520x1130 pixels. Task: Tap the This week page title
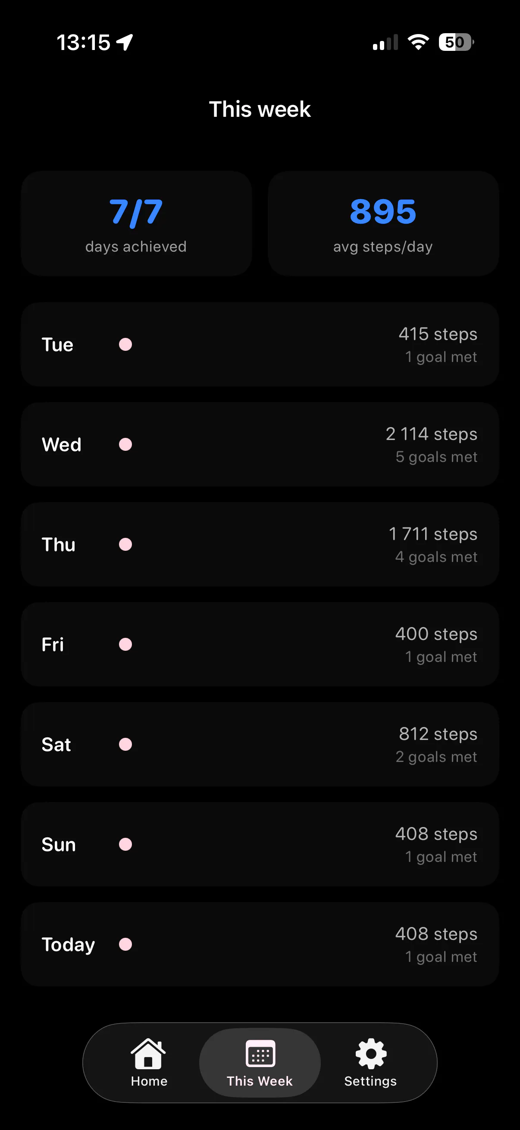point(260,109)
